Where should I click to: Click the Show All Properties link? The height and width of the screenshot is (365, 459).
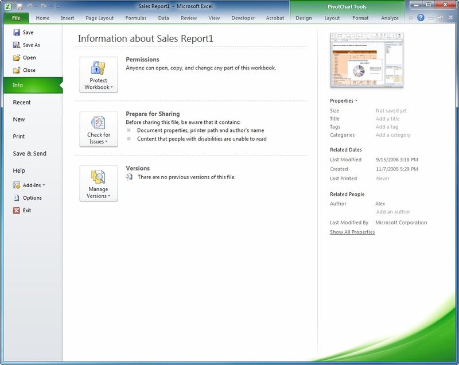coord(352,232)
